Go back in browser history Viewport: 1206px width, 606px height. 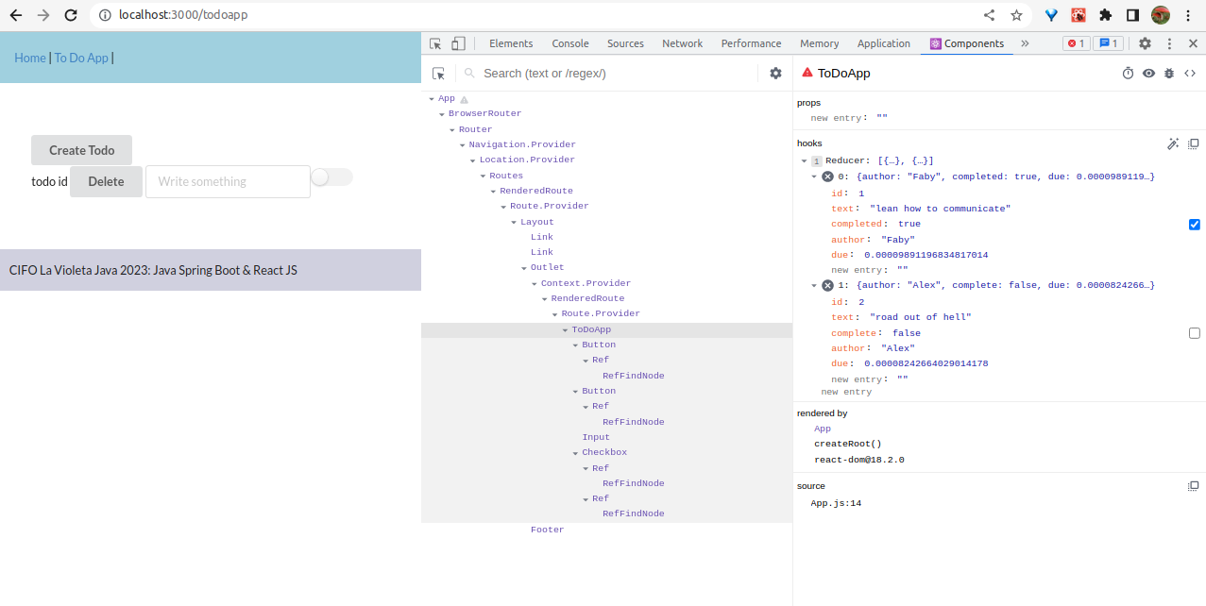[16, 15]
